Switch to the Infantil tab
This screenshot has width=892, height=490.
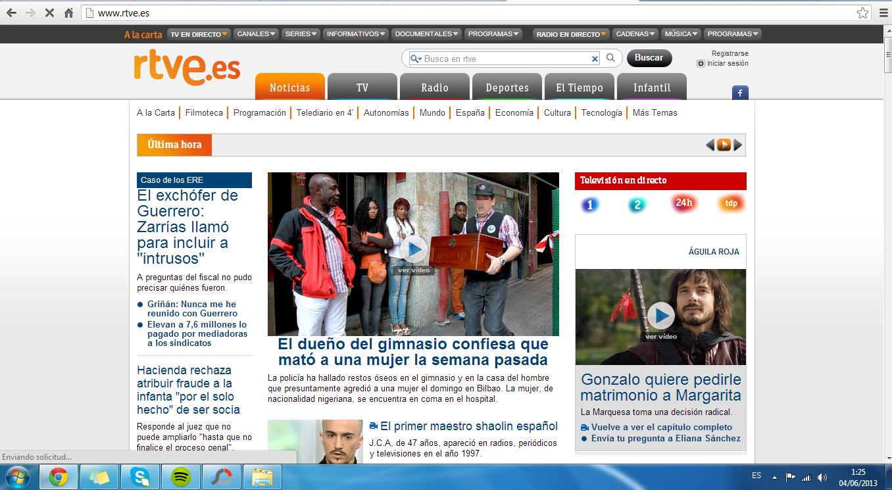pos(652,87)
